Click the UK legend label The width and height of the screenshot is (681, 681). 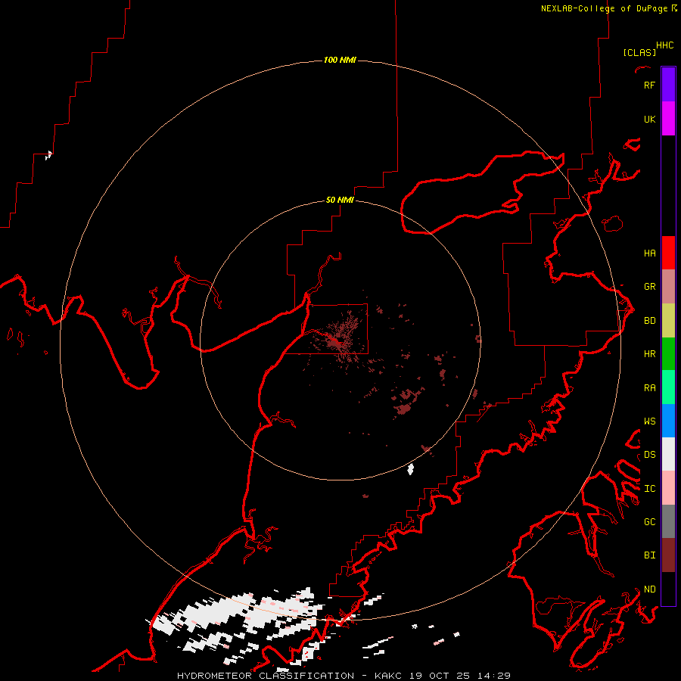click(x=649, y=119)
